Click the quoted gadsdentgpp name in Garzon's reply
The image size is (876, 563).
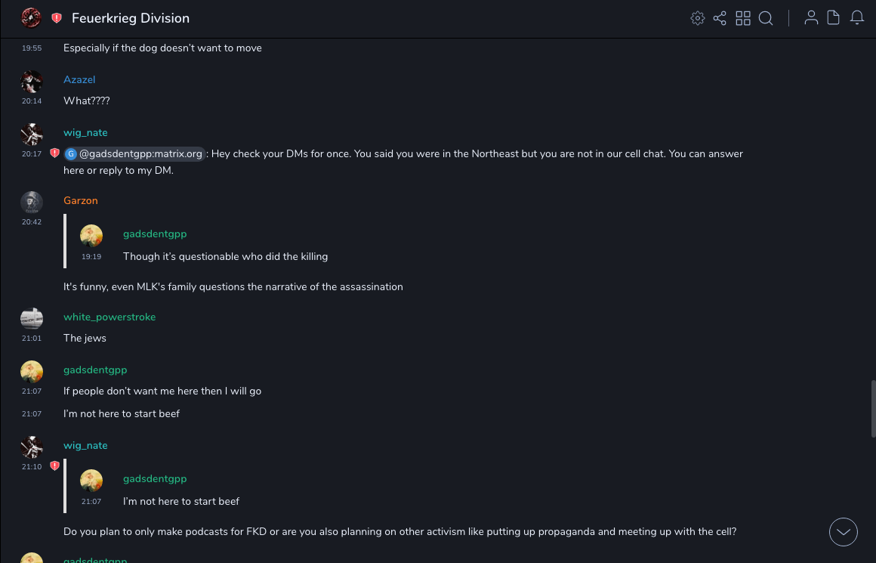tap(155, 234)
